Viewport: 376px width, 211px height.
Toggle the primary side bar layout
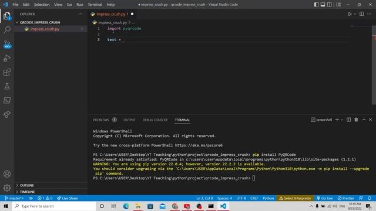(316, 5)
